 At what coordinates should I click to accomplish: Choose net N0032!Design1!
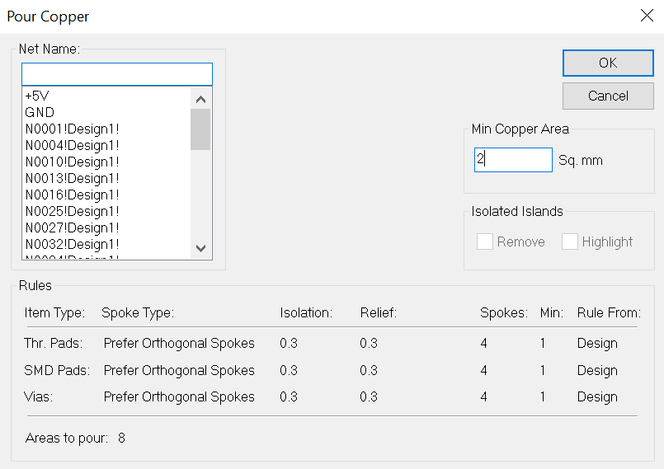[72, 244]
